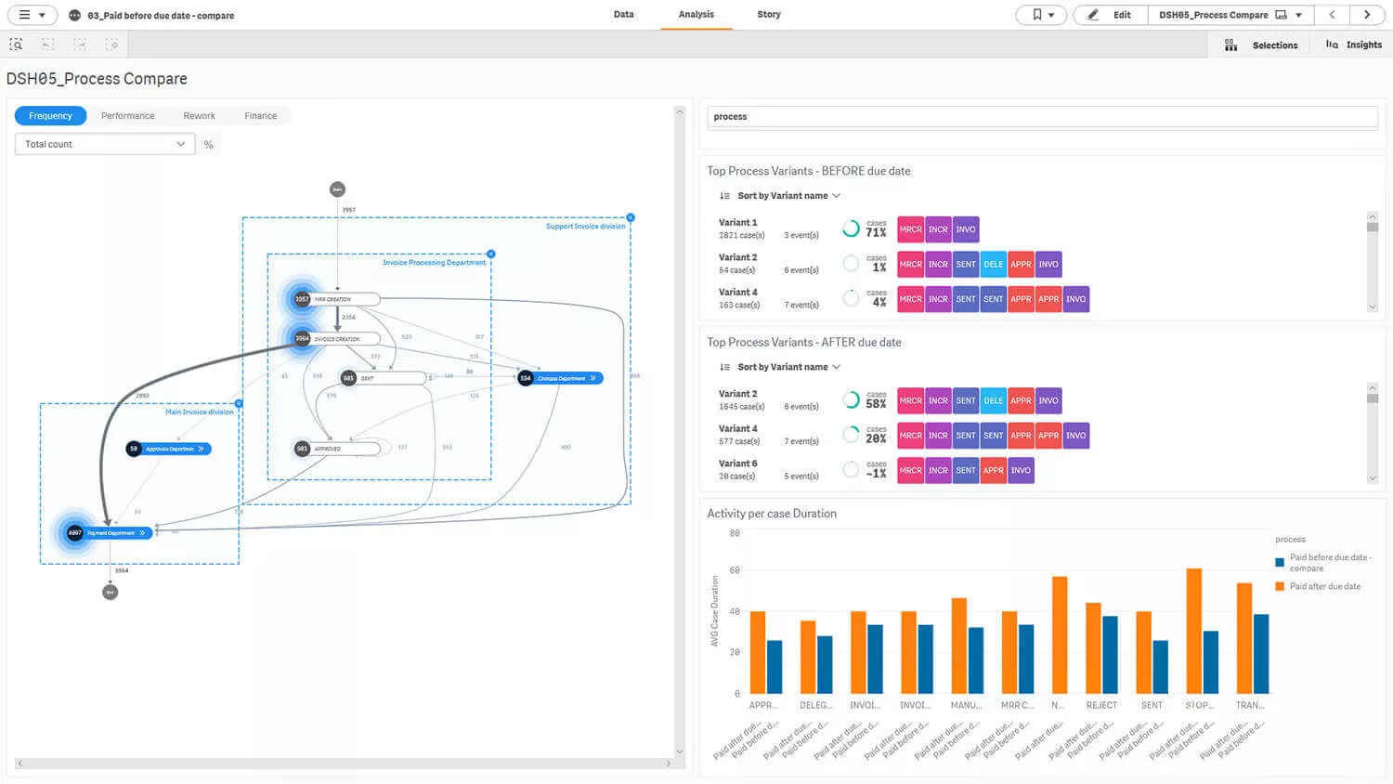1393x784 pixels.
Task: Go to the previous sheet
Action: point(1332,15)
